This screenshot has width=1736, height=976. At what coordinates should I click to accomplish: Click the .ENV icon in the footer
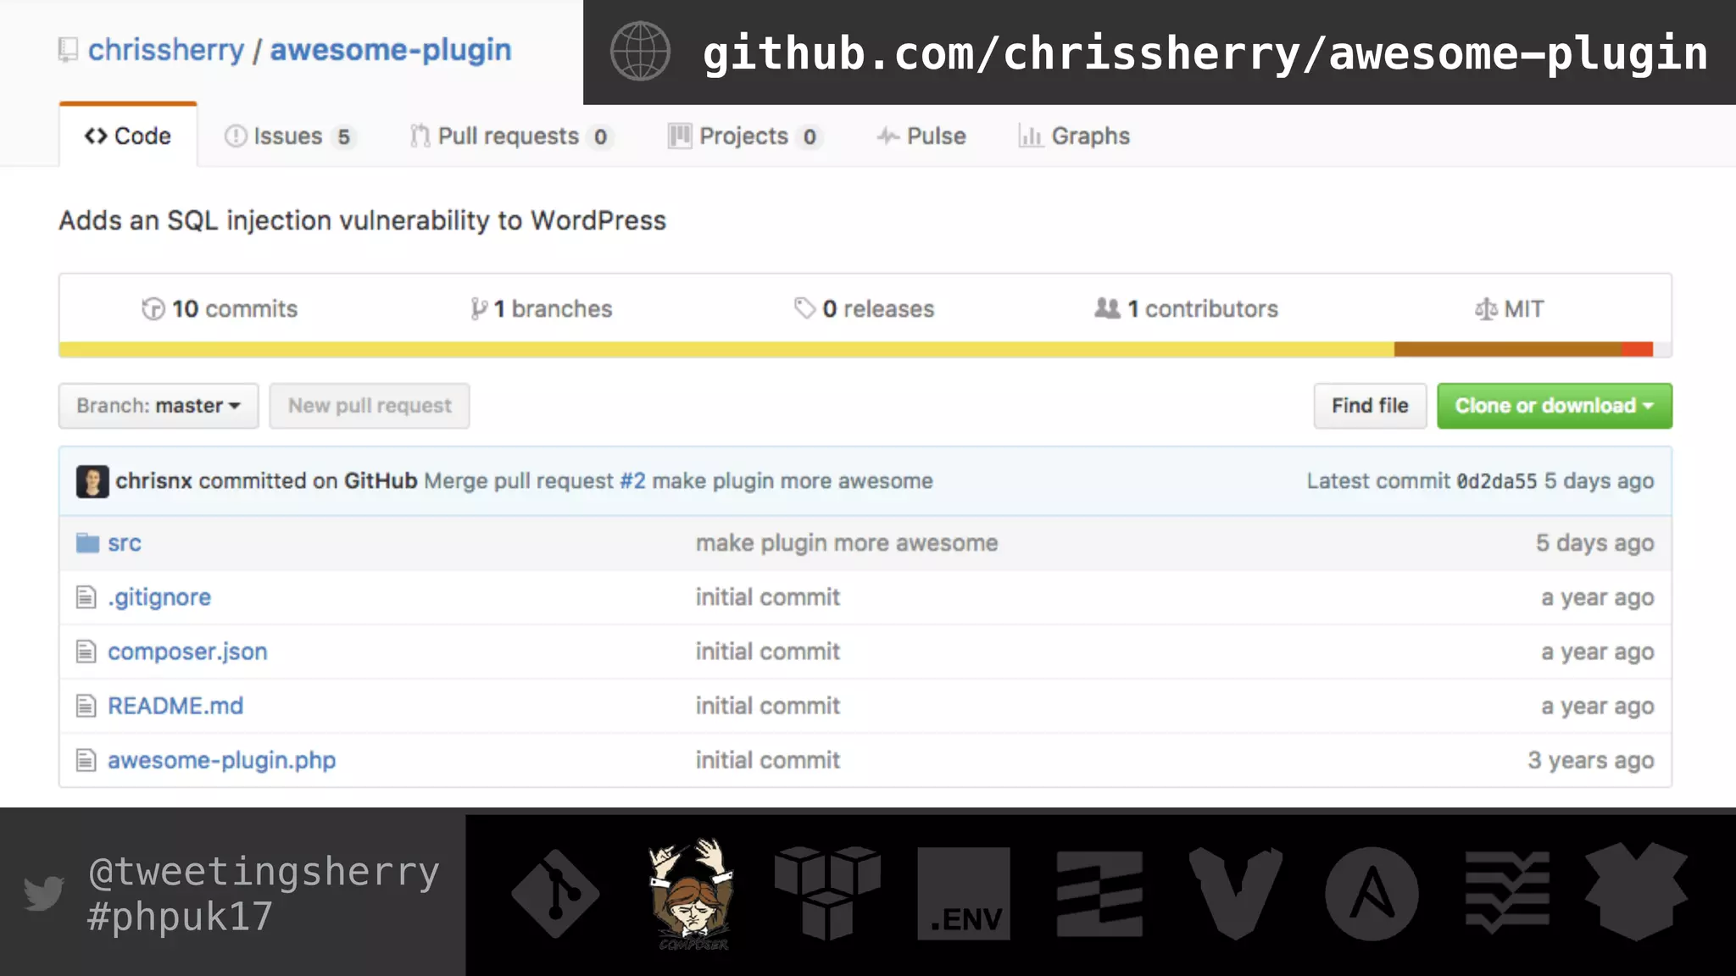coord(964,894)
